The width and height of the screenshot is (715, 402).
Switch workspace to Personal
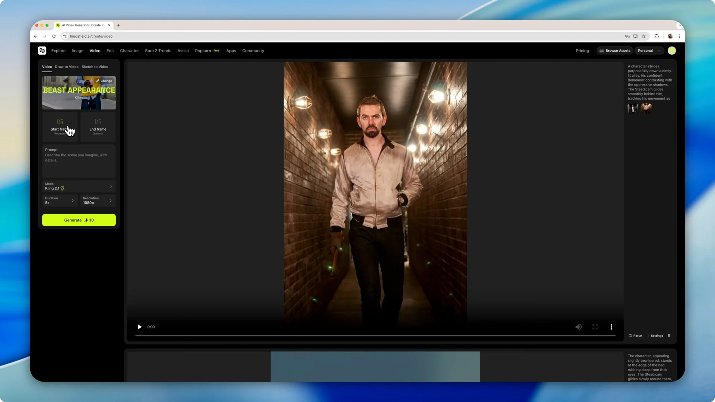pos(649,50)
